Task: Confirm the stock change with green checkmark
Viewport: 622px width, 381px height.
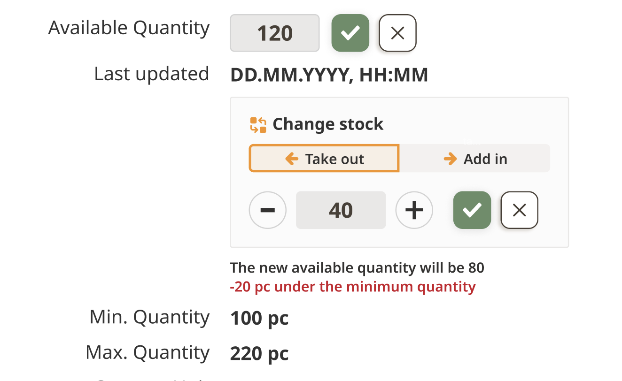Action: (472, 210)
